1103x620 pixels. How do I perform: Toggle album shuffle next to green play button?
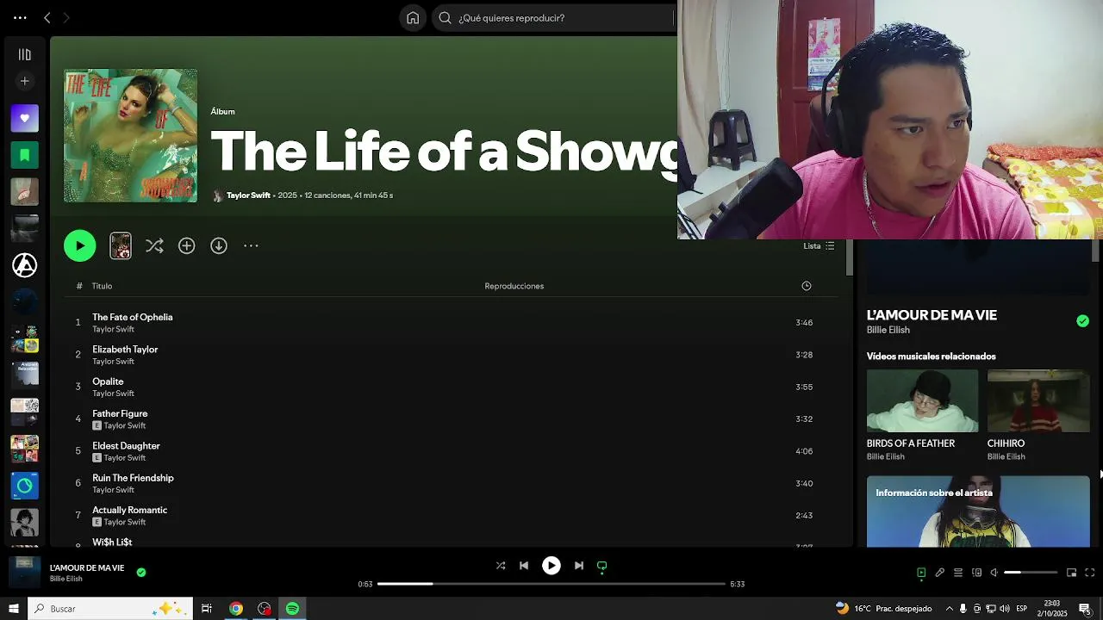click(x=154, y=245)
